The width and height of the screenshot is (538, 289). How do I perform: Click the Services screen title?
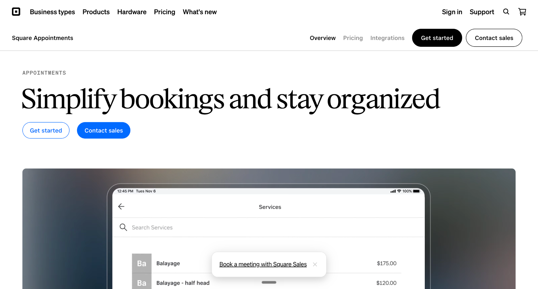click(270, 207)
